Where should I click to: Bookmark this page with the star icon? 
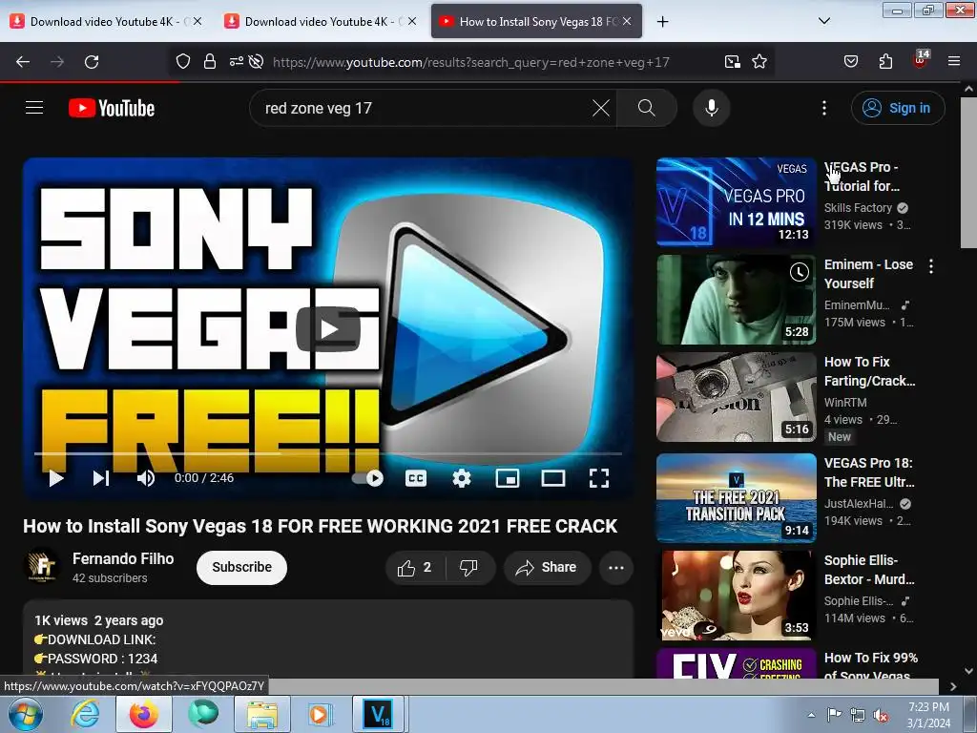tap(759, 61)
